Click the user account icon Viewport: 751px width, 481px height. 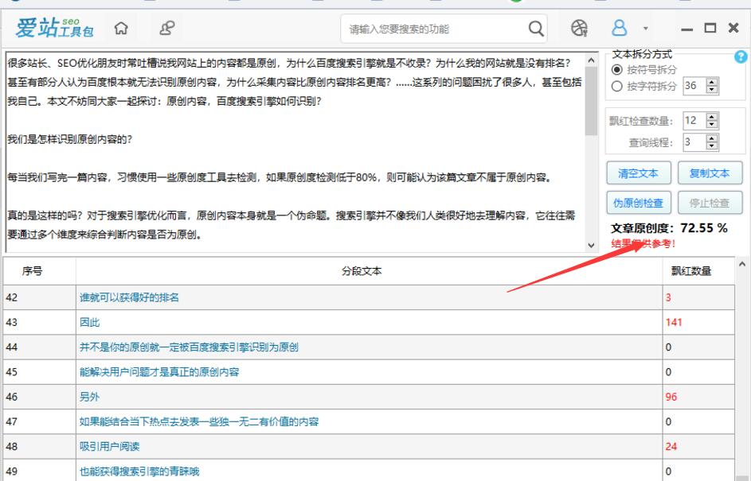click(619, 29)
